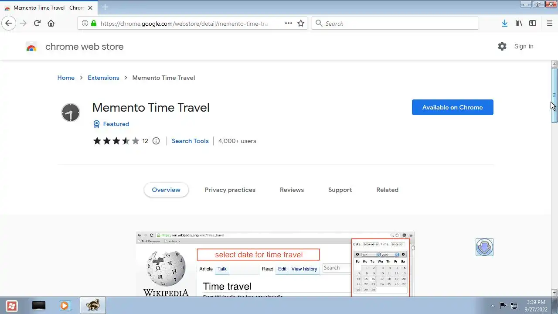
Task: Open the Support tab
Action: [340, 190]
